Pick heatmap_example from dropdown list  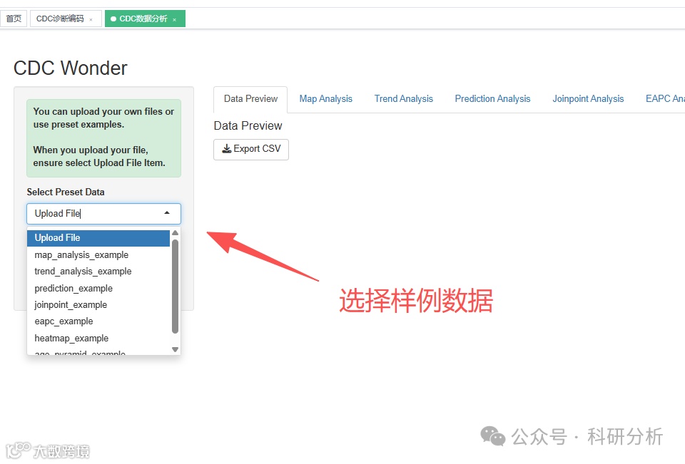pos(98,339)
